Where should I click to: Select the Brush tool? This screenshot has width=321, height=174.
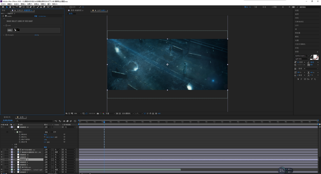pyautogui.click(x=38, y=7)
